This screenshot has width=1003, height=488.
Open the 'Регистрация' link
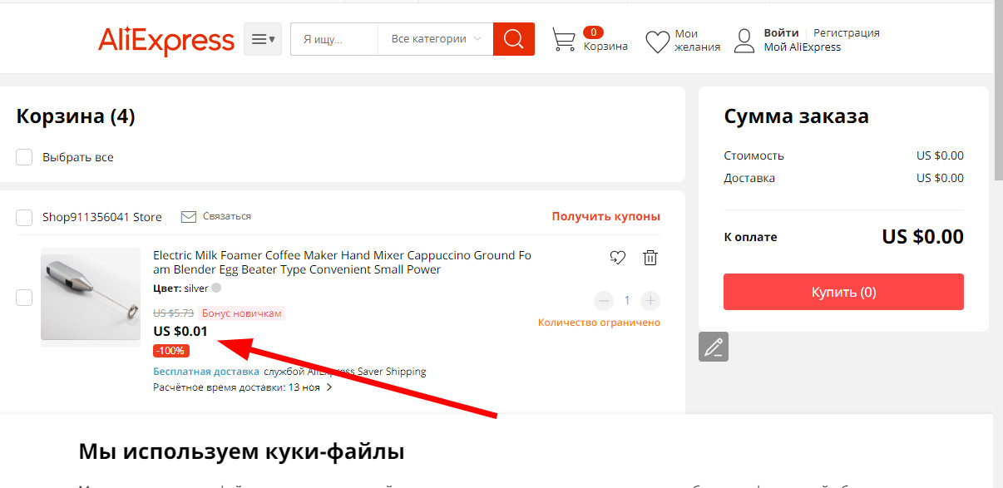click(x=846, y=33)
